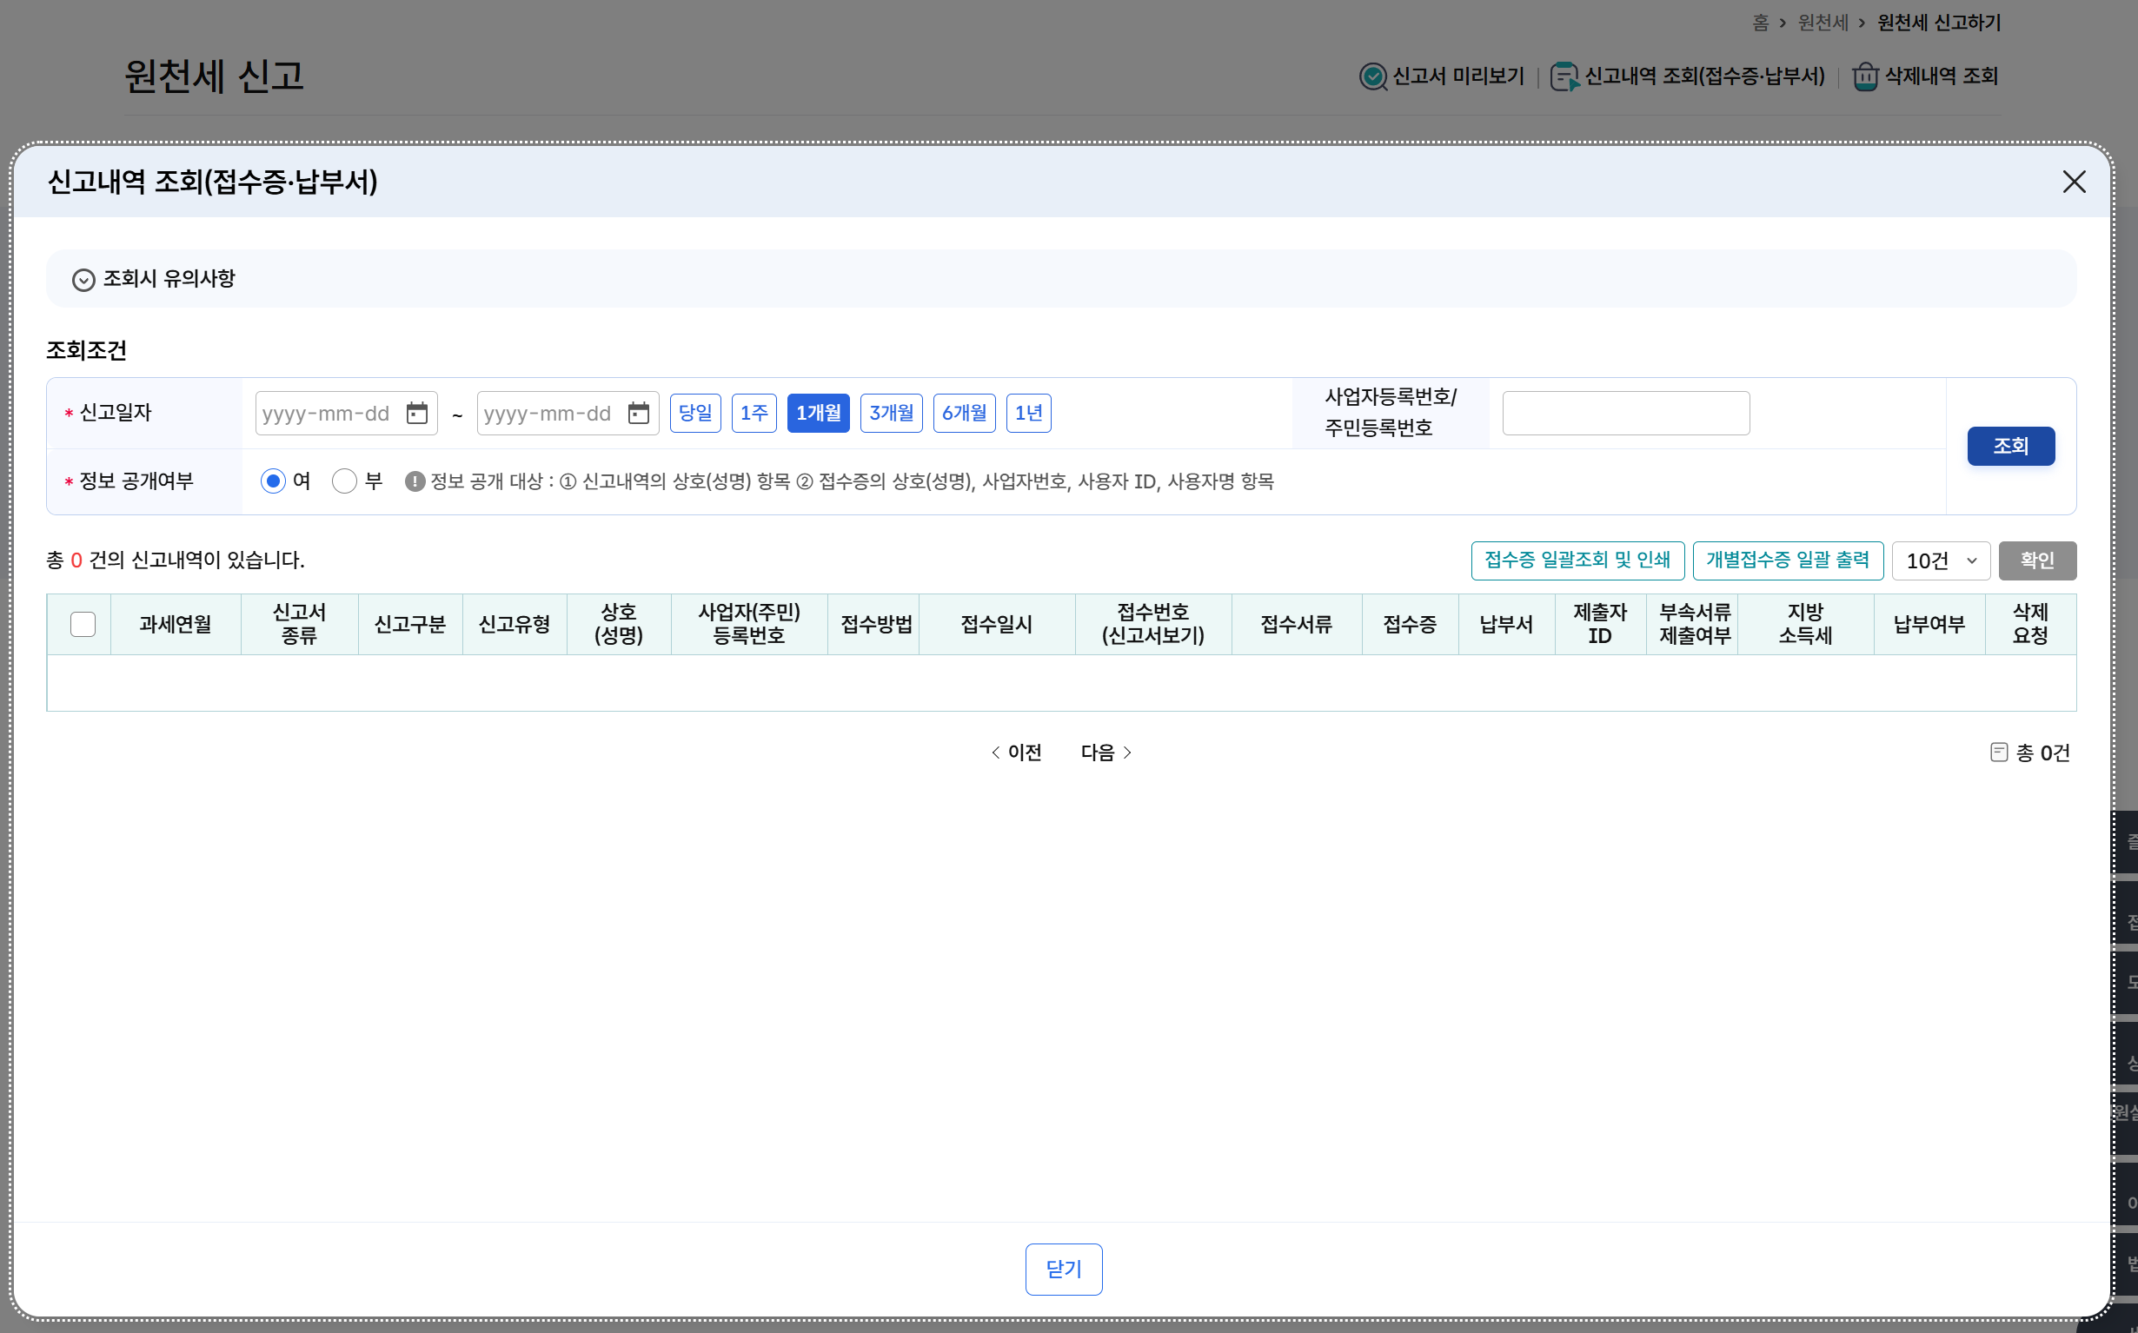Close the dialog with the X icon
Screen dimensions: 2138x1333
(x=2074, y=182)
